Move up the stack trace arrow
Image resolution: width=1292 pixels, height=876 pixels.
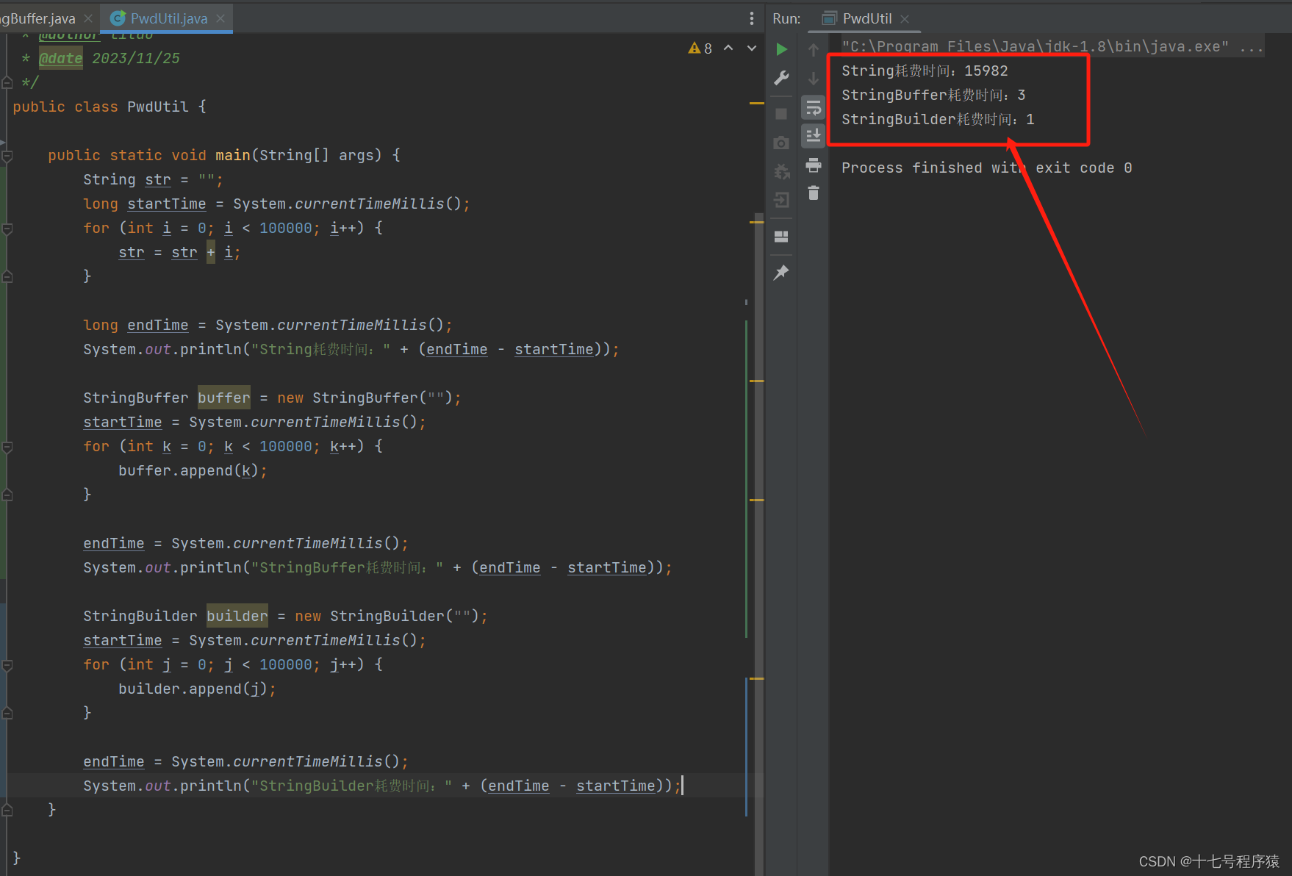coord(814,49)
